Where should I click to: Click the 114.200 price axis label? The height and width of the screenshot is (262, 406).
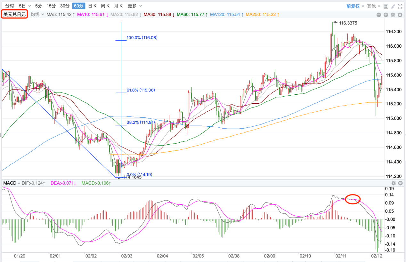click(x=394, y=176)
